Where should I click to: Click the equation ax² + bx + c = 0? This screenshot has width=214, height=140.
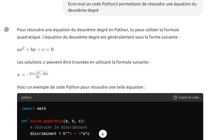(35, 49)
